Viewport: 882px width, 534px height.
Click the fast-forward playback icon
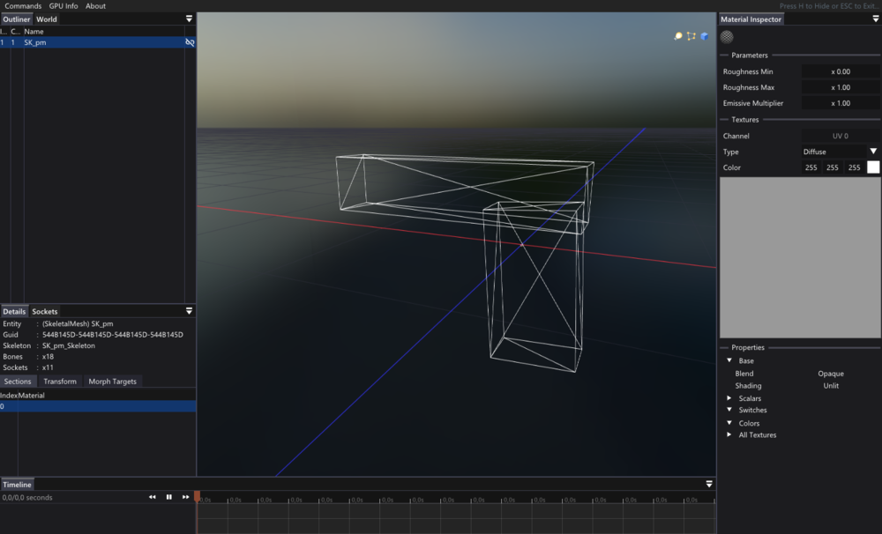pyautogui.click(x=184, y=496)
